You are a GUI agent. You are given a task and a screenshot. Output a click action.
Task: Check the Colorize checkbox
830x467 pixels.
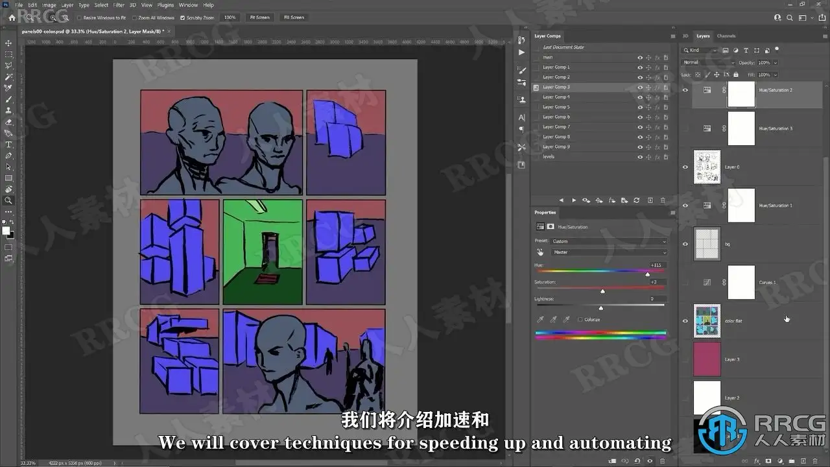click(x=580, y=320)
